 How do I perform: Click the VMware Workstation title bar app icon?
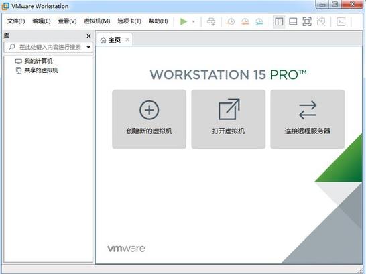5,6
